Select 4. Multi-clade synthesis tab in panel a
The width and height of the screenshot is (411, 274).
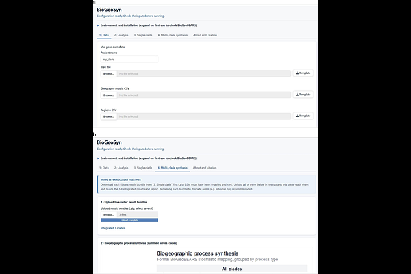[173, 35]
